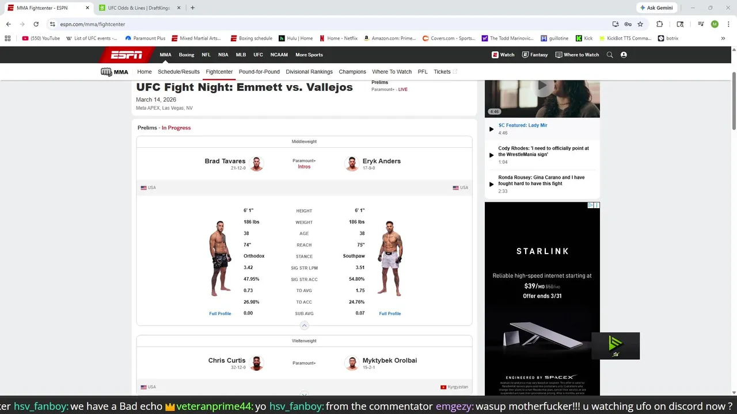This screenshot has height=414, width=737.
Task: Open Schedule/Results tab
Action: pos(178,72)
